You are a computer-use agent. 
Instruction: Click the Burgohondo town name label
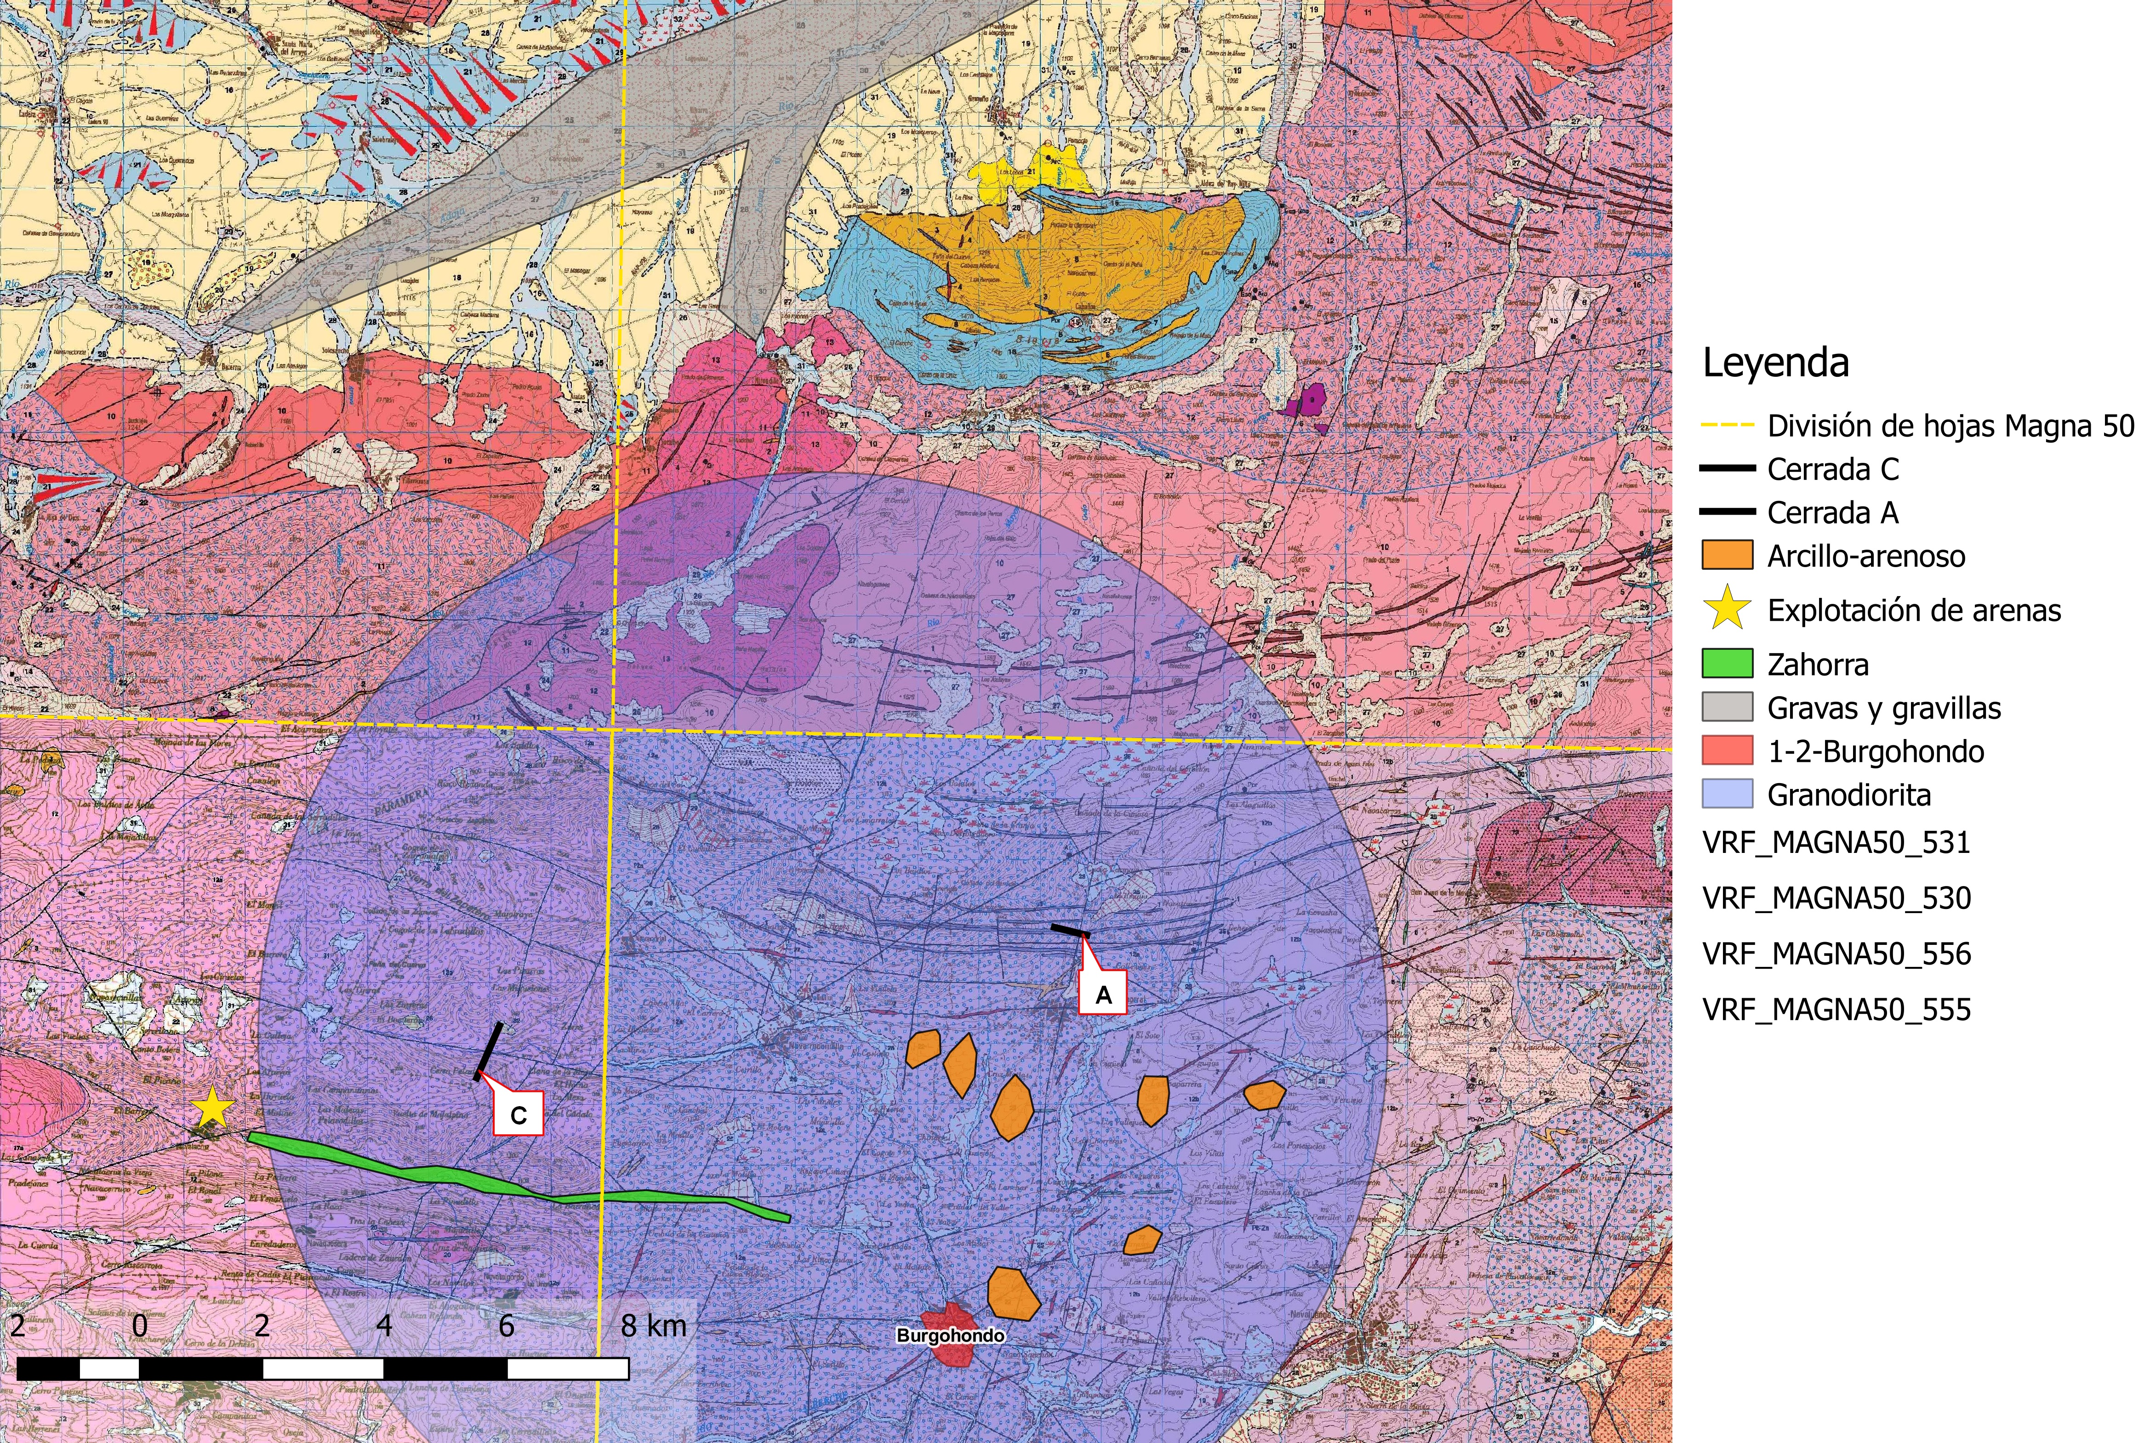pos(951,1335)
